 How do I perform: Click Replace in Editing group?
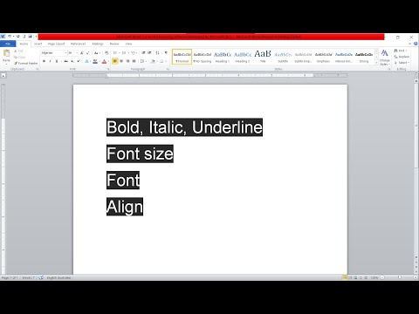(402, 57)
